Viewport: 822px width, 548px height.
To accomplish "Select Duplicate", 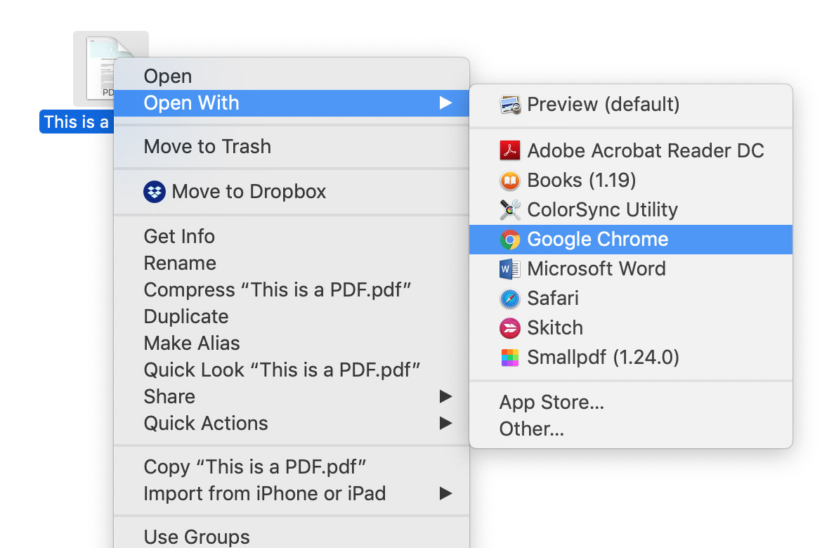I will tap(292, 317).
